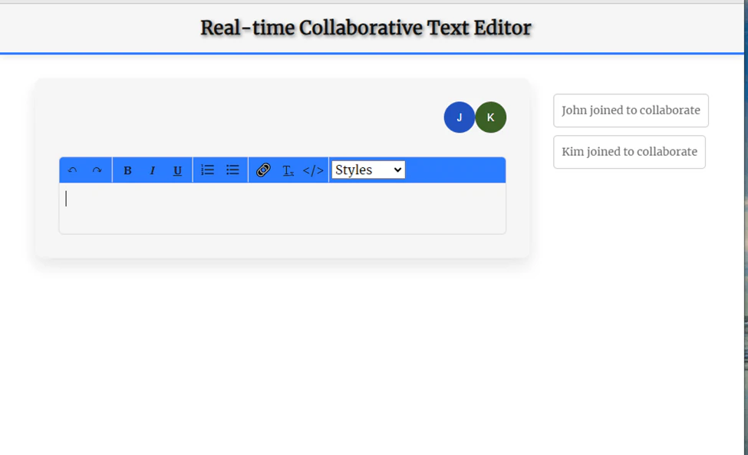Viewport: 748px width, 455px height.
Task: Select Styles combo box arrow
Action: 397,170
